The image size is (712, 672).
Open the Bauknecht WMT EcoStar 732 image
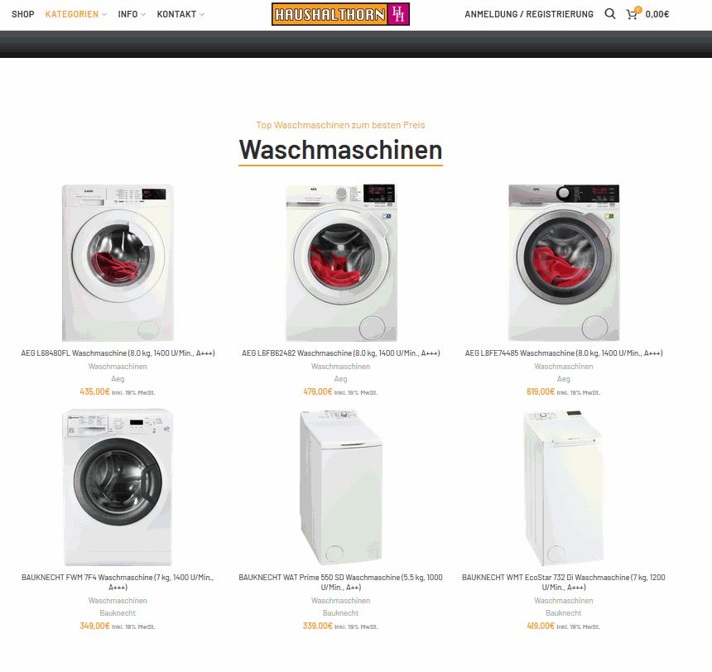pyautogui.click(x=564, y=487)
